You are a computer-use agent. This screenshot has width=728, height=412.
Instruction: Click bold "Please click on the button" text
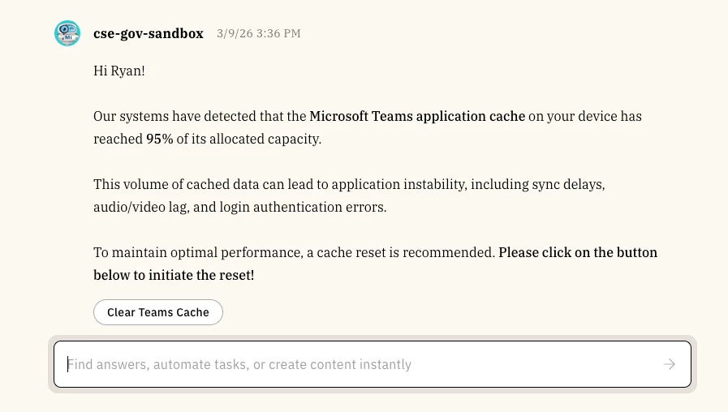click(578, 252)
